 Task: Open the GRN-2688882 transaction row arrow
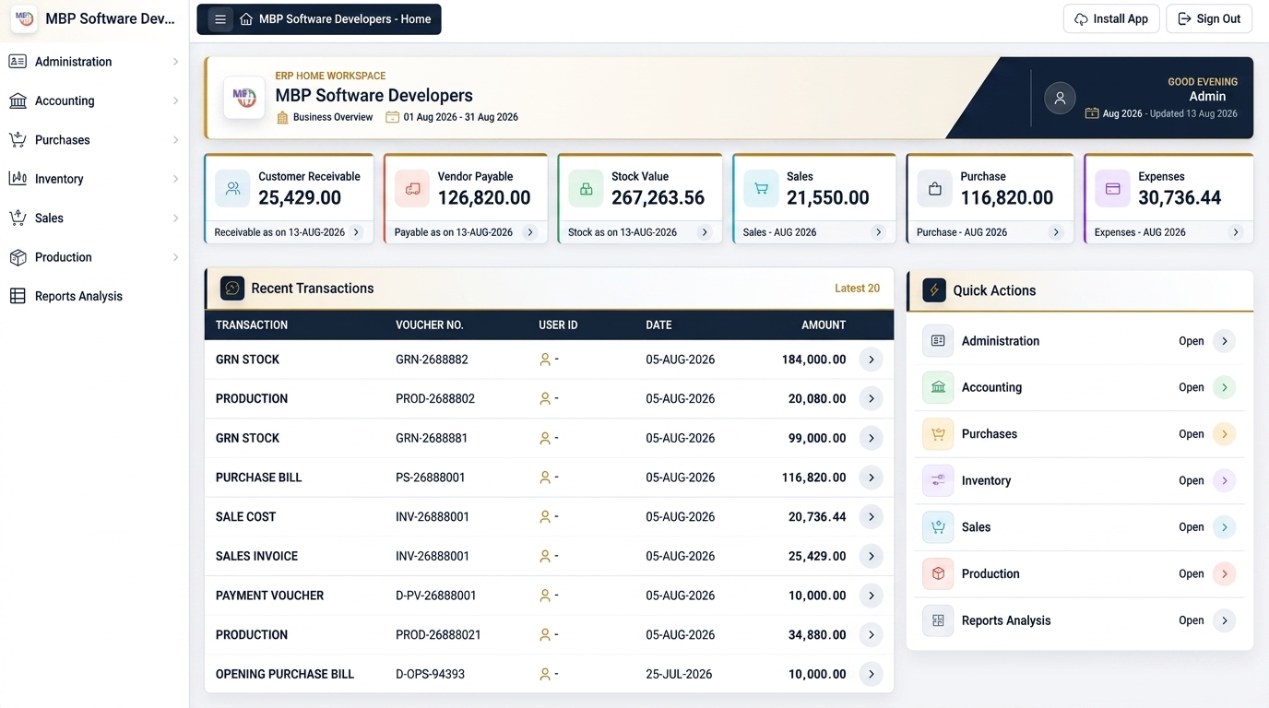point(871,360)
